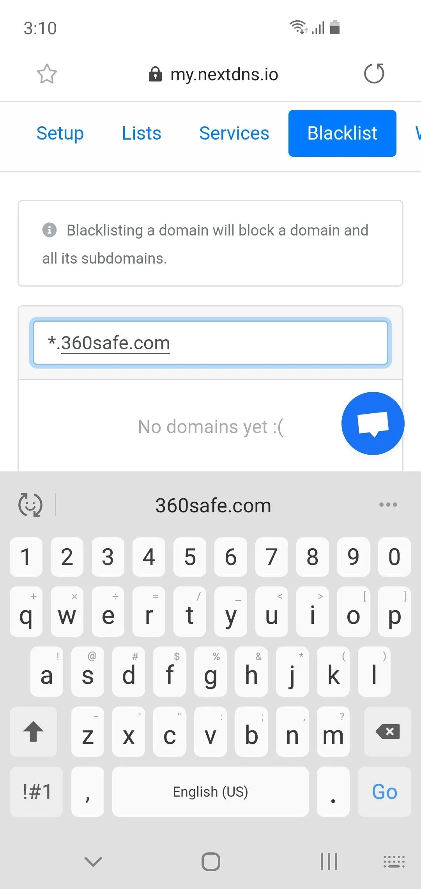Open keyboard three-dots more options
Image resolution: width=421 pixels, height=889 pixels.
click(x=388, y=505)
